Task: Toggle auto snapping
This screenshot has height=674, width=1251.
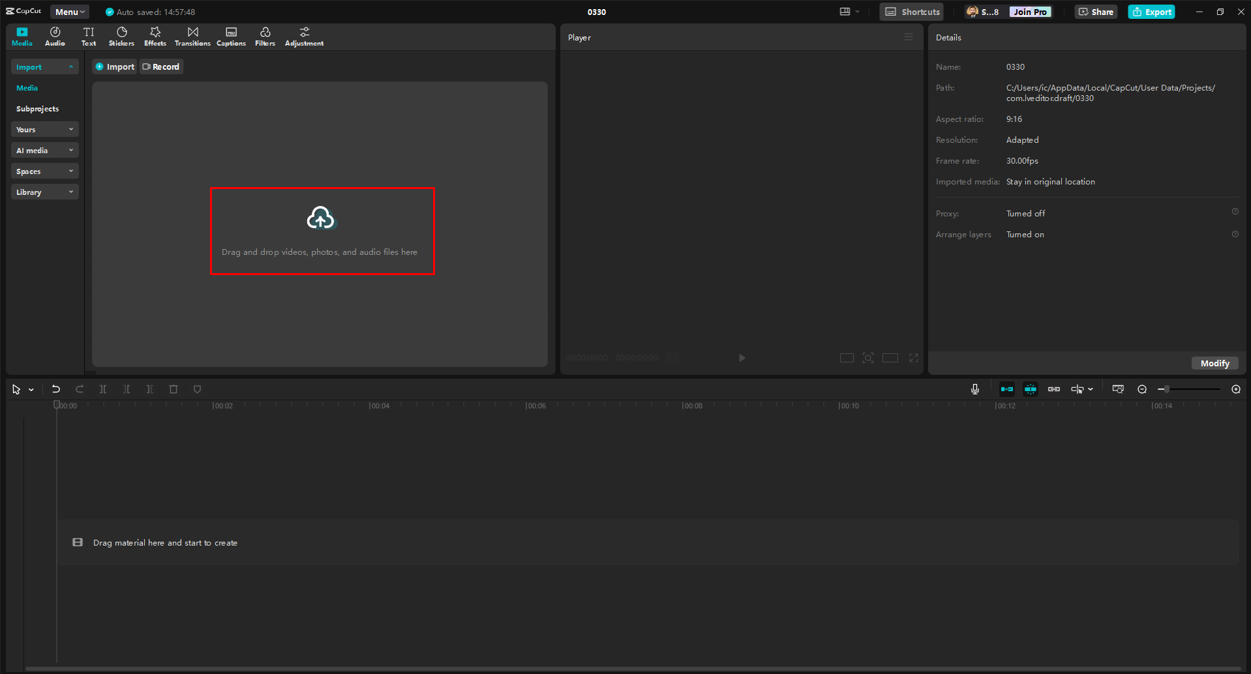Action: tap(1031, 389)
